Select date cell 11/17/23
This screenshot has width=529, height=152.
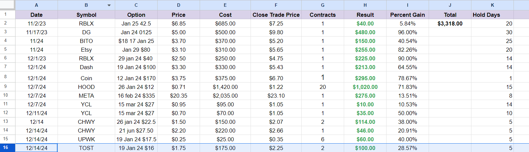click(x=36, y=32)
